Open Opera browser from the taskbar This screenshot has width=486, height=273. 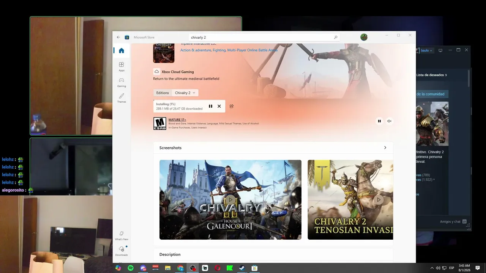[217, 268]
